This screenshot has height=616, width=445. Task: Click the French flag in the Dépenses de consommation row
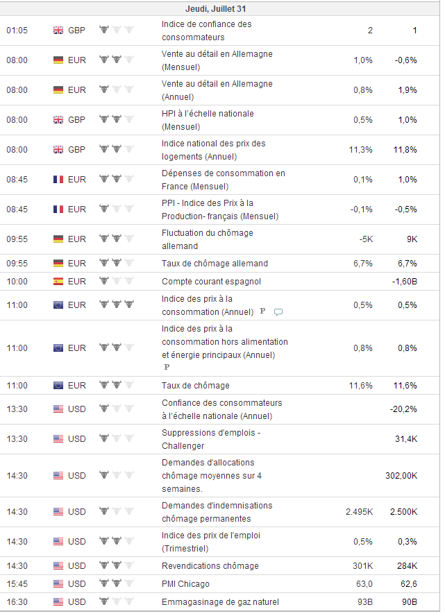[58, 180]
